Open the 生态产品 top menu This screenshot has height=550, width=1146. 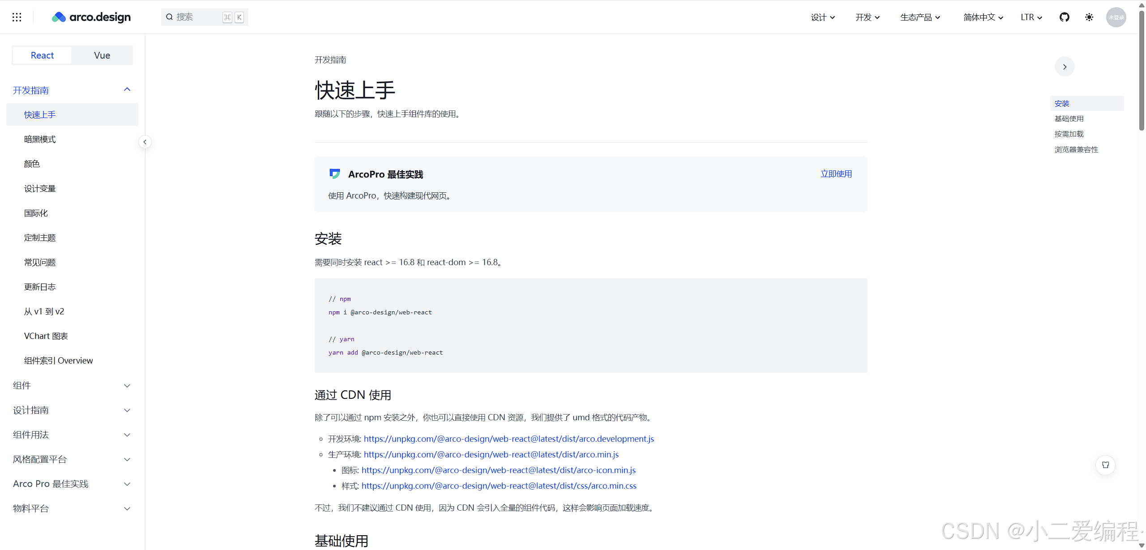pyautogui.click(x=920, y=17)
